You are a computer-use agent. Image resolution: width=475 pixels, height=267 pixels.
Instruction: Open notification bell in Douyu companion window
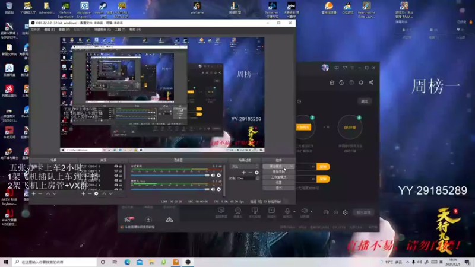361,82
